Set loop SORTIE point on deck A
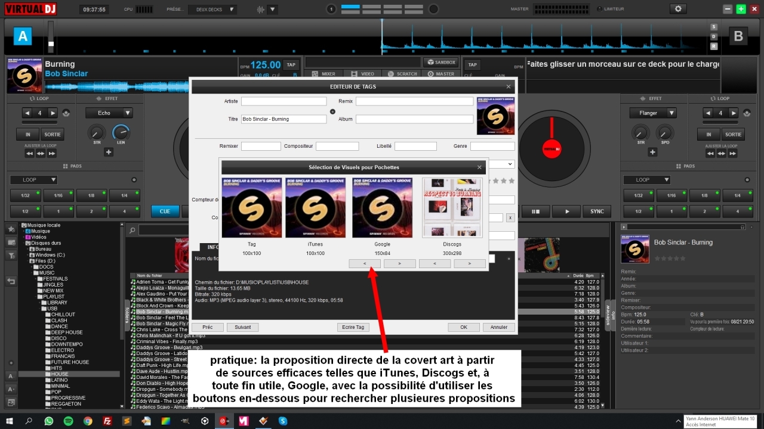 pyautogui.click(x=53, y=134)
